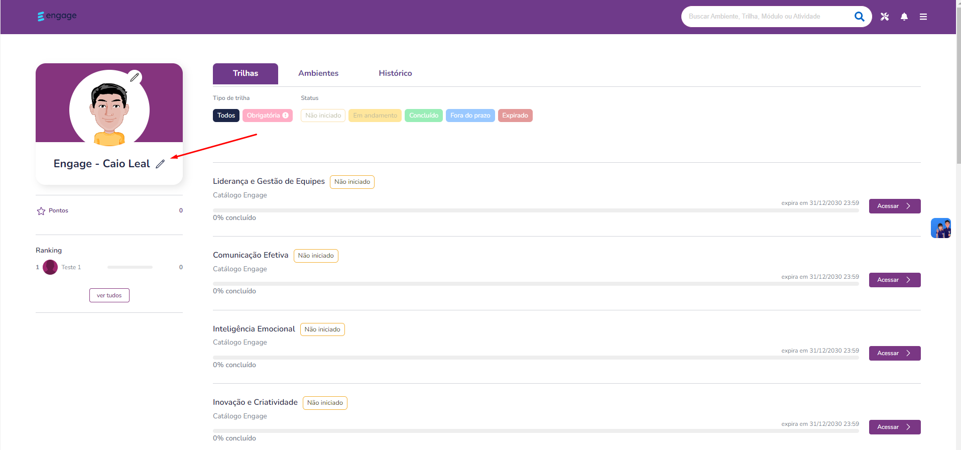This screenshot has width=961, height=450.
Task: Toggle the Concluído status filter
Action: [x=424, y=116]
